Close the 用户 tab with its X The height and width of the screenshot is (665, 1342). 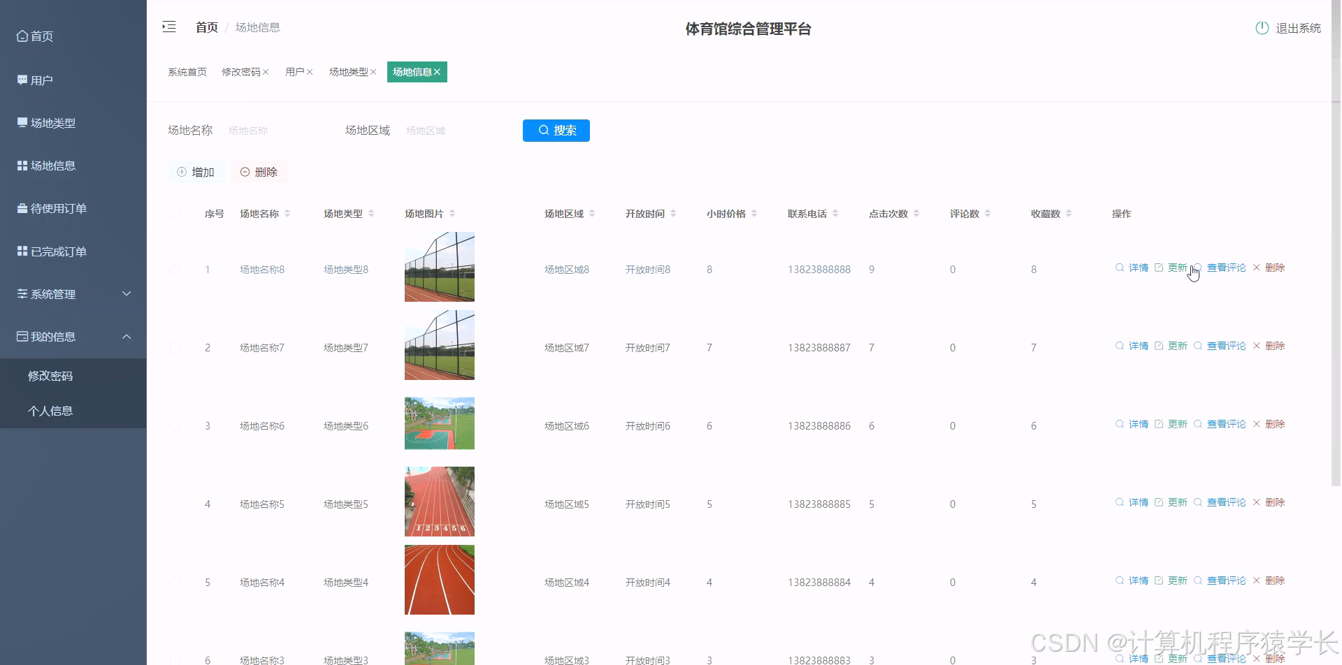310,72
